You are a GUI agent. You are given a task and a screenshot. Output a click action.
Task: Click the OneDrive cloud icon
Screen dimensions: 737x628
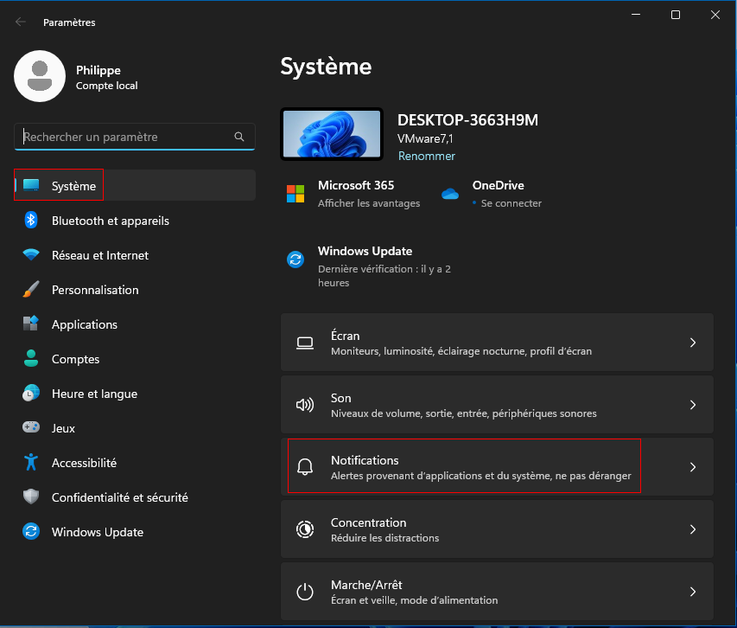click(x=450, y=194)
